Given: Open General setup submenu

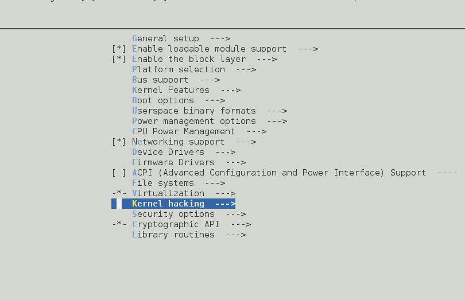Looking at the screenshot, I should pos(181,38).
